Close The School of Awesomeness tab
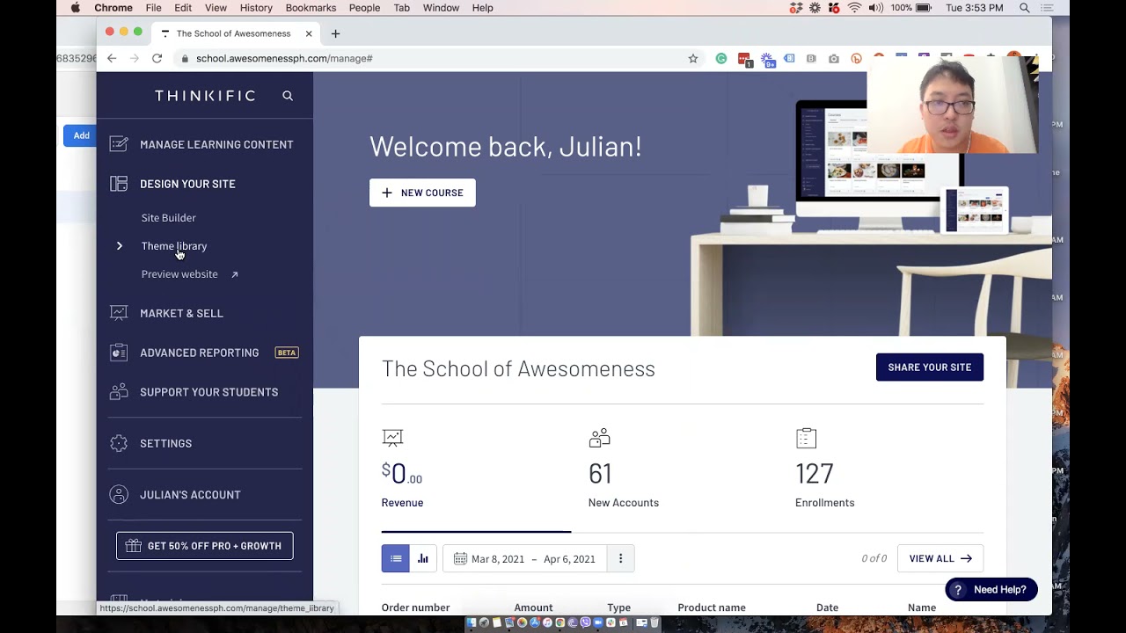1126x633 pixels. [309, 33]
